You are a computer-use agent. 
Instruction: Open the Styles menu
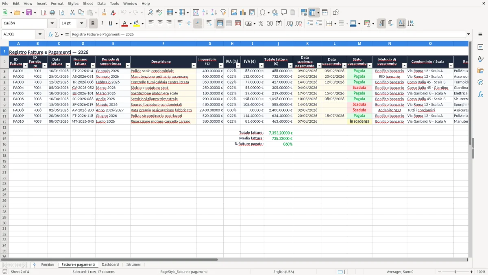(73, 3)
